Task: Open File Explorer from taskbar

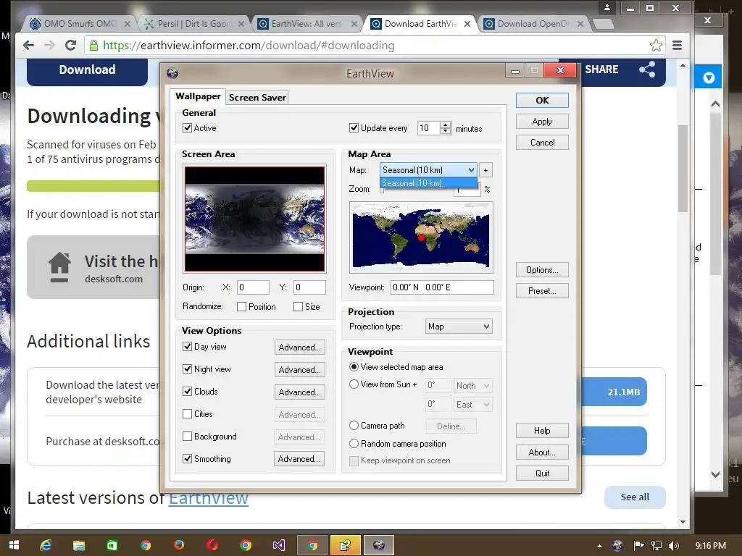Action: pos(78,545)
